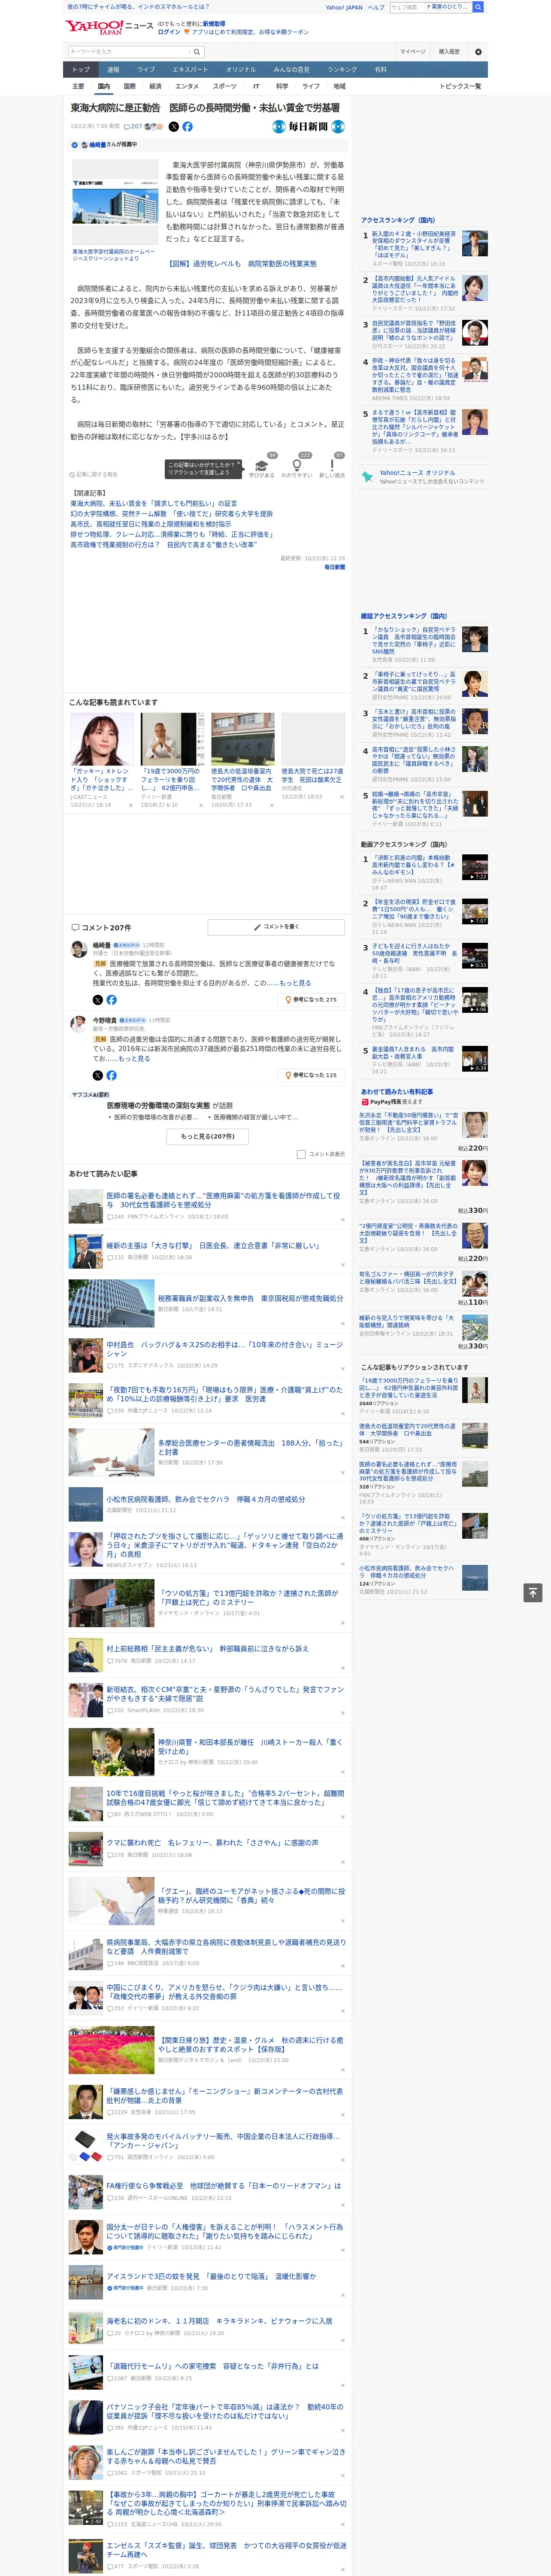Open the エキスパート tab

point(190,70)
